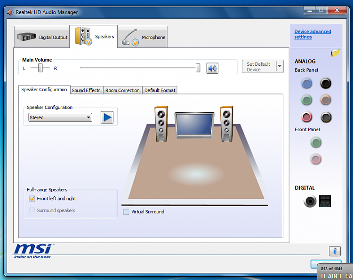Switch to the Digital Output tab

click(x=42, y=37)
